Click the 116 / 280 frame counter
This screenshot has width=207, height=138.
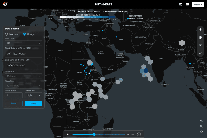pyautogui.click(x=130, y=134)
